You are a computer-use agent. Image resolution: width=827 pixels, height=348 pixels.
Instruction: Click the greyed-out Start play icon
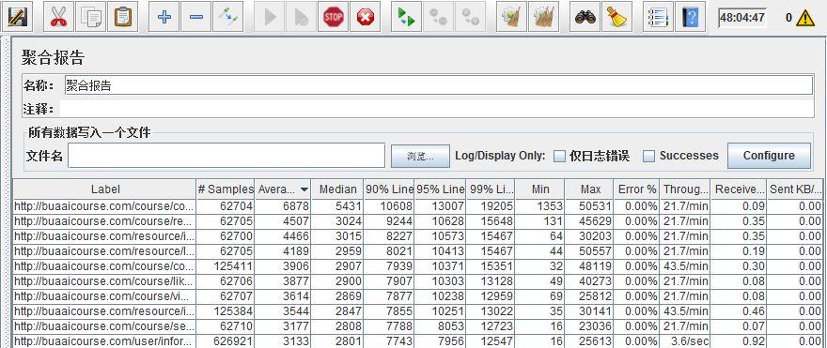point(270,16)
